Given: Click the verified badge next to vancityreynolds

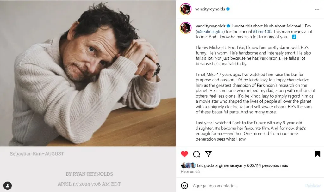Looking at the screenshot, I should (227, 9).
